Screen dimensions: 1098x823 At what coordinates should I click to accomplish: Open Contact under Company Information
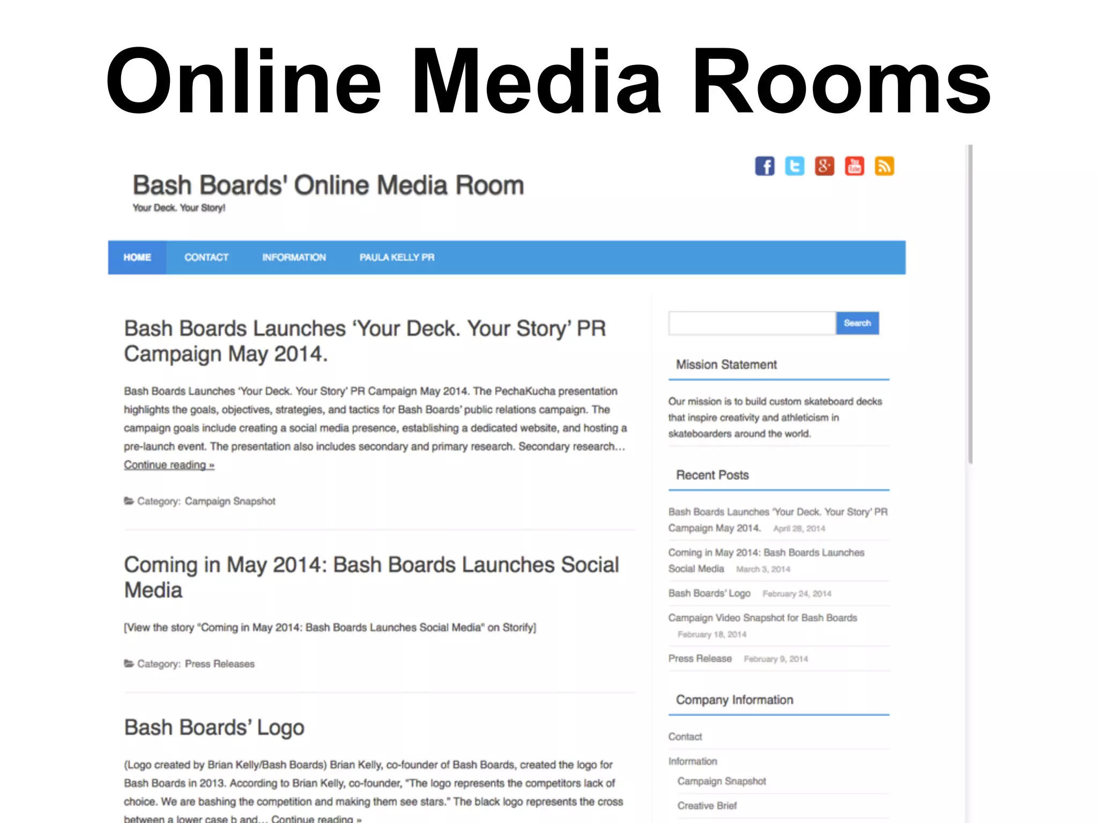685,737
